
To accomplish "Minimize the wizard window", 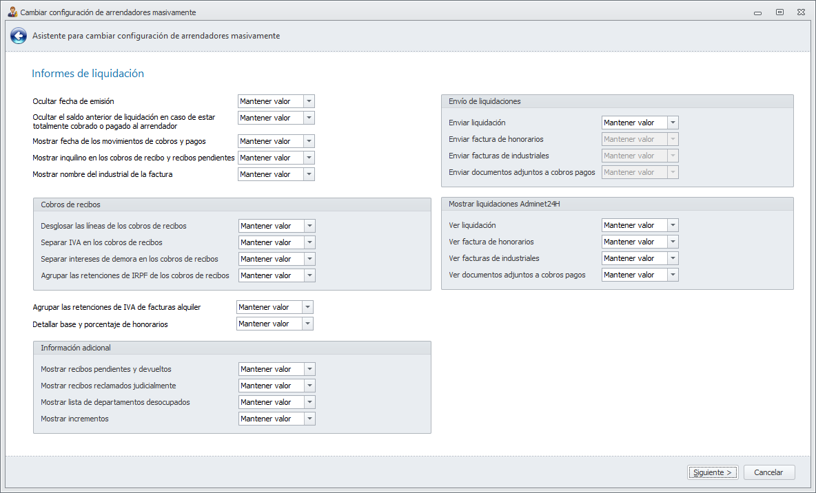I will point(758,12).
